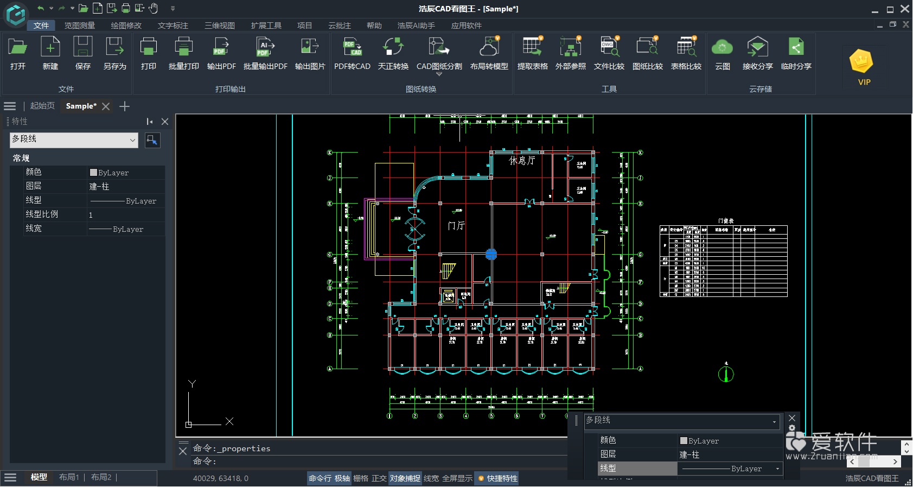Expand the CAD图纸分割 dropdown arrow
The width and height of the screenshot is (913, 487).
439,74
